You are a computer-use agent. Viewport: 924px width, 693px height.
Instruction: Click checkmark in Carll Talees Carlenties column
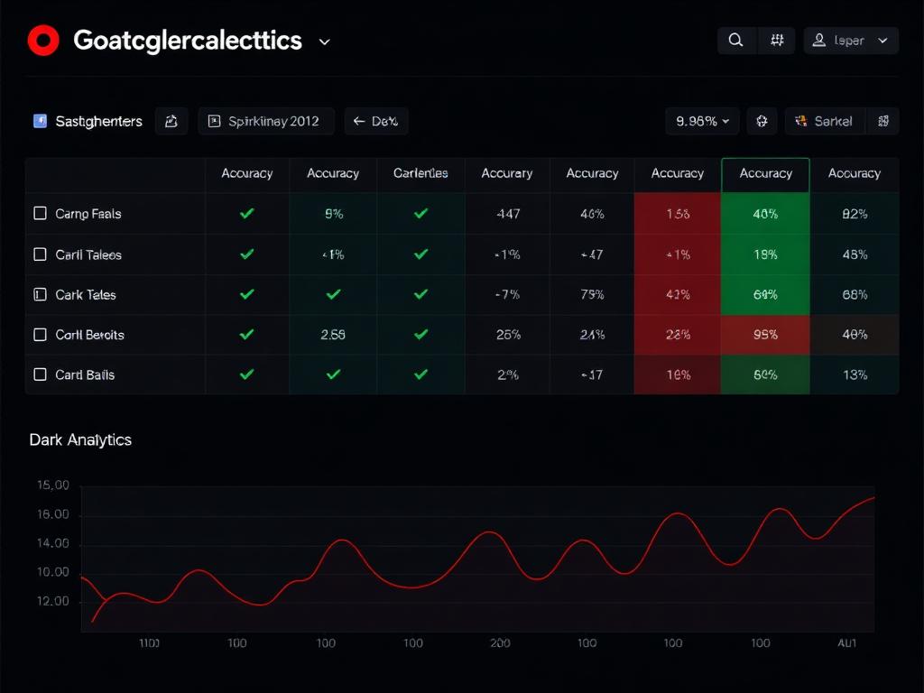420,254
